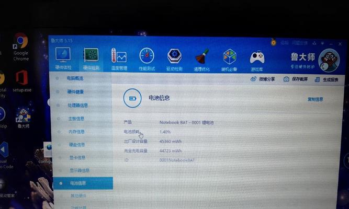Click the 45360 mWh design capacity value
The image size is (349, 209).
tap(171, 141)
